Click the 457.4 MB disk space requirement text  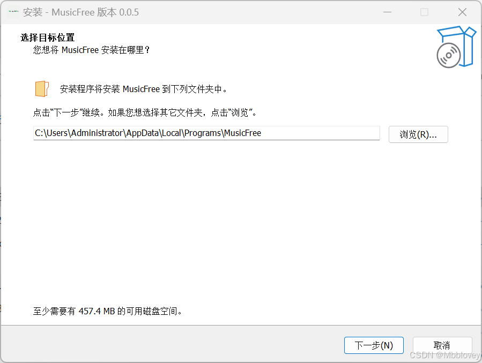pos(108,312)
